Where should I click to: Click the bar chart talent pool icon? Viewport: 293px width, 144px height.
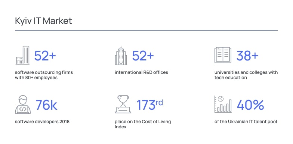pyautogui.click(x=223, y=104)
